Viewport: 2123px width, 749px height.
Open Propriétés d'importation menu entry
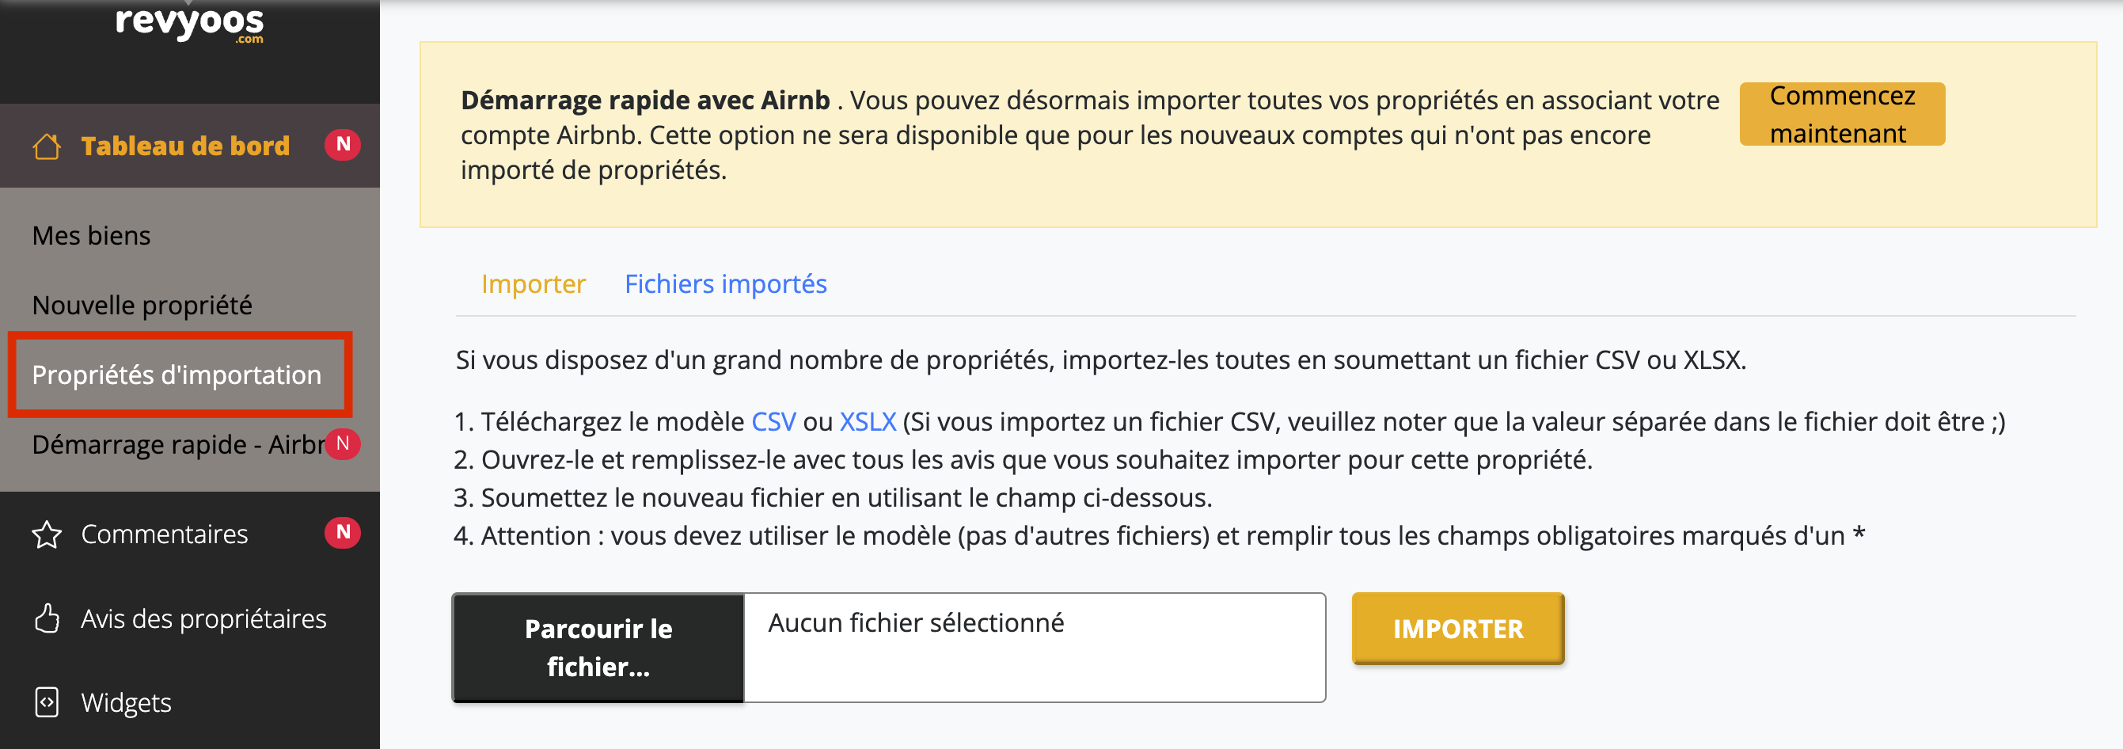click(x=177, y=375)
